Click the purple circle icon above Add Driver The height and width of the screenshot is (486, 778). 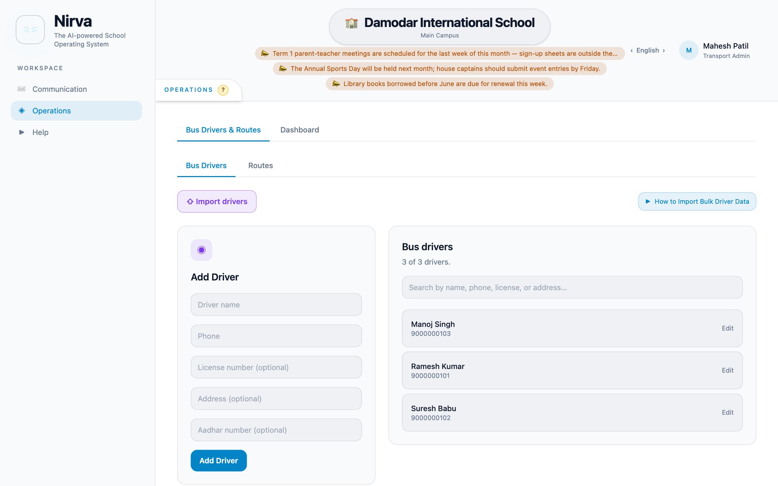201,250
